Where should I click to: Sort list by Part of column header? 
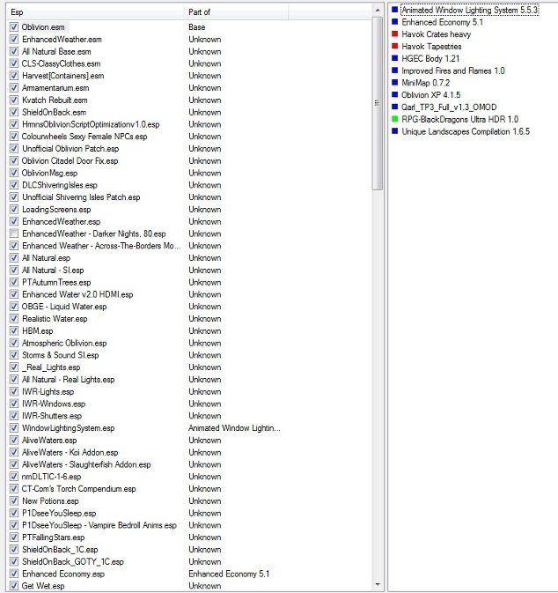(237, 12)
